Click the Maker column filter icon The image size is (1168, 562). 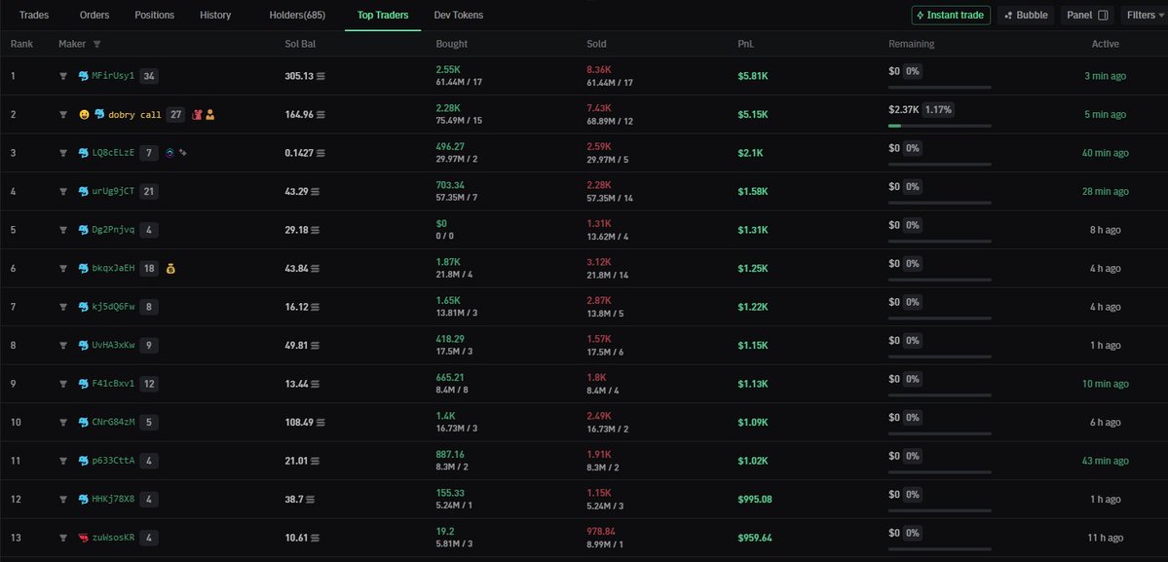click(96, 44)
